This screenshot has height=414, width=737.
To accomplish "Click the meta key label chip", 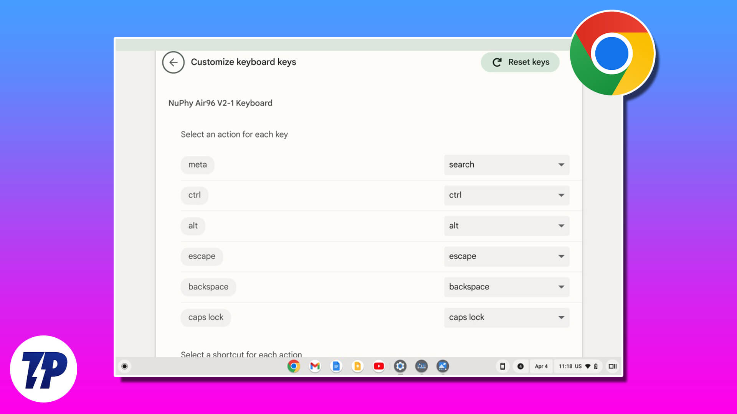I will point(197,165).
